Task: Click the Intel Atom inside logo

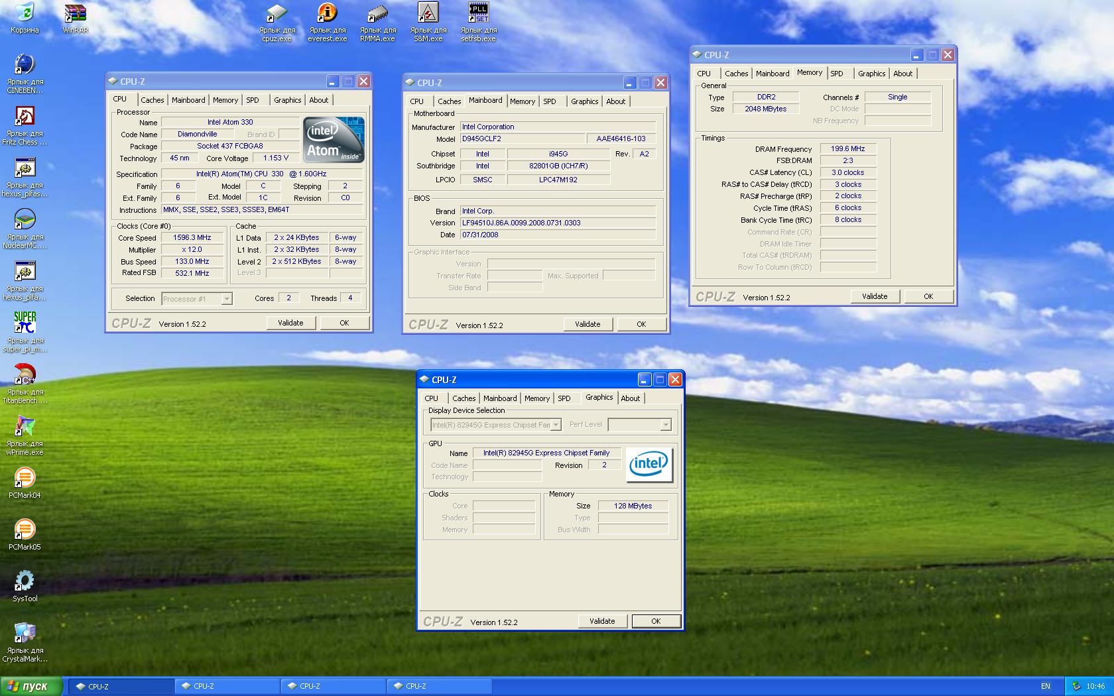Action: coord(334,140)
